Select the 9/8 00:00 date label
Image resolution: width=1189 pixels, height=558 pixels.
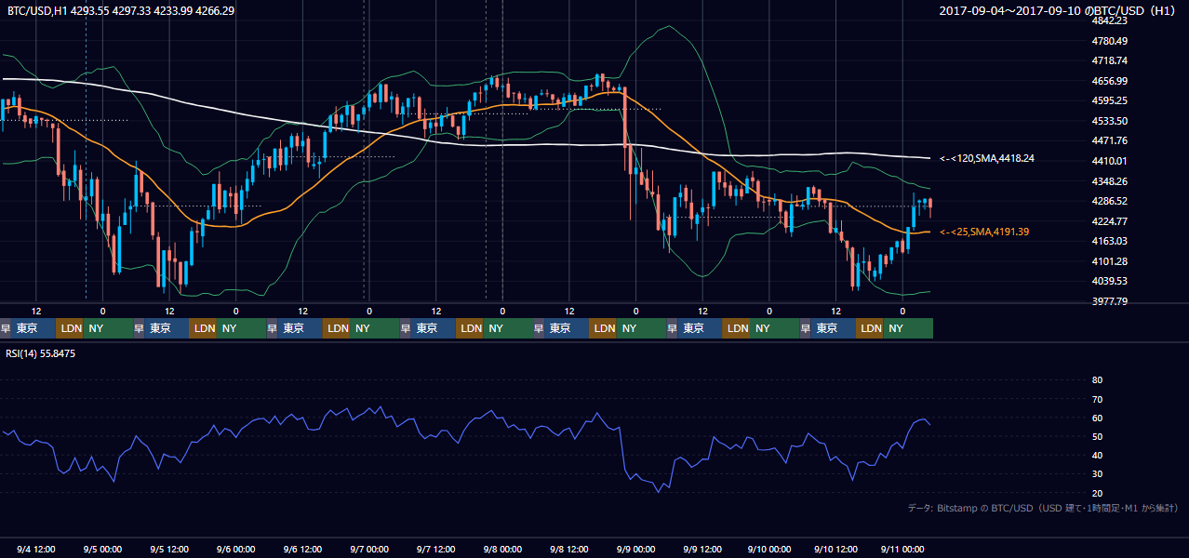click(502, 549)
